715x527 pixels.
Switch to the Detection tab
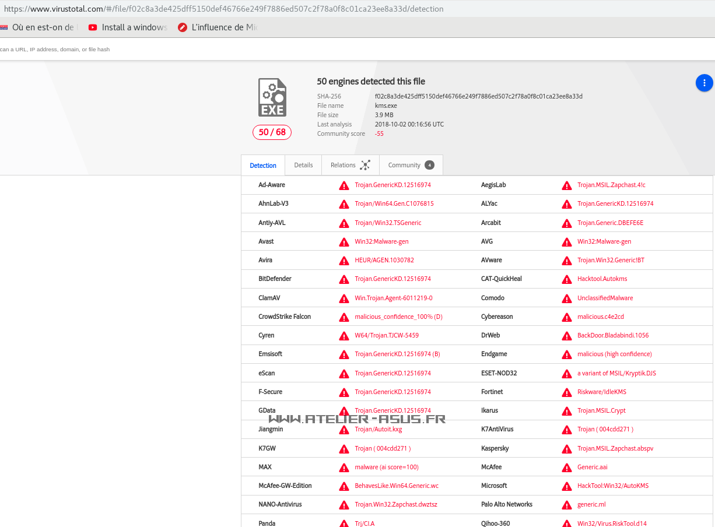263,166
